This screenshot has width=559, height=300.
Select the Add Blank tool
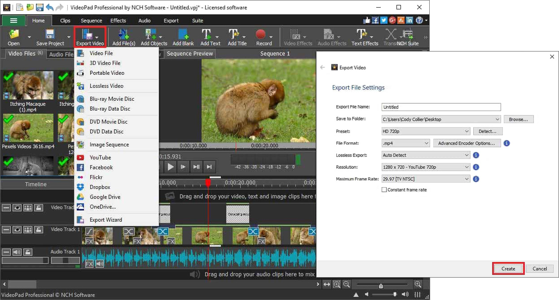183,37
